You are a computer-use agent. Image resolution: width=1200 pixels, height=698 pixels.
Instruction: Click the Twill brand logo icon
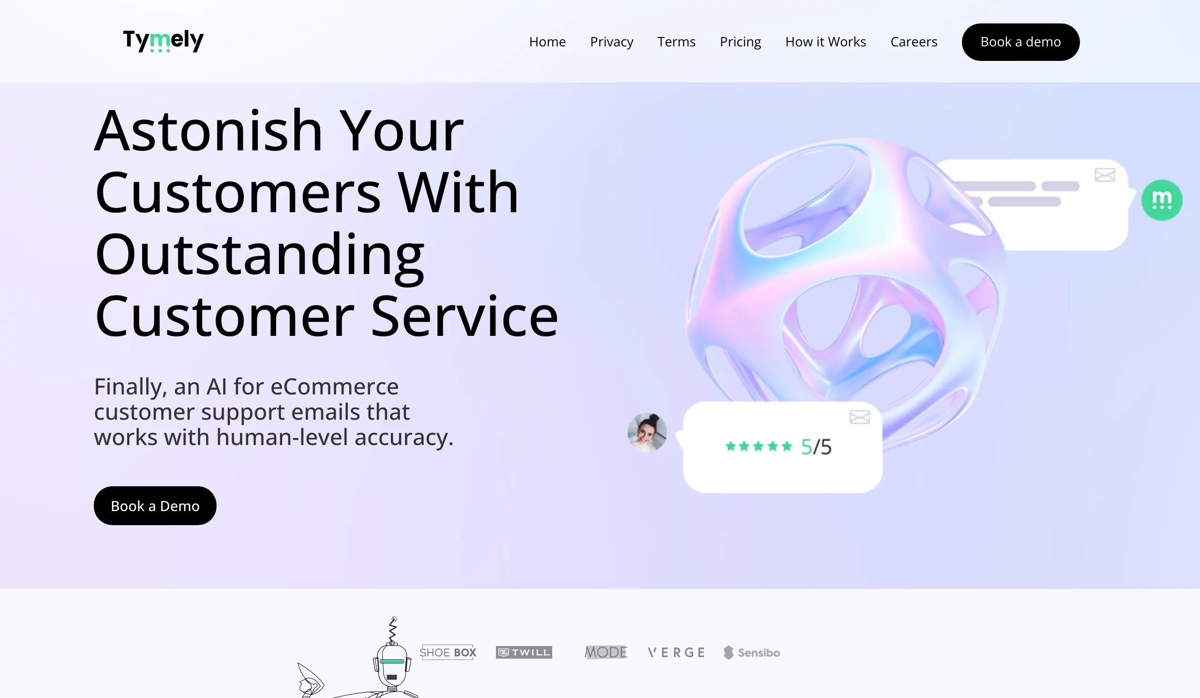(523, 652)
